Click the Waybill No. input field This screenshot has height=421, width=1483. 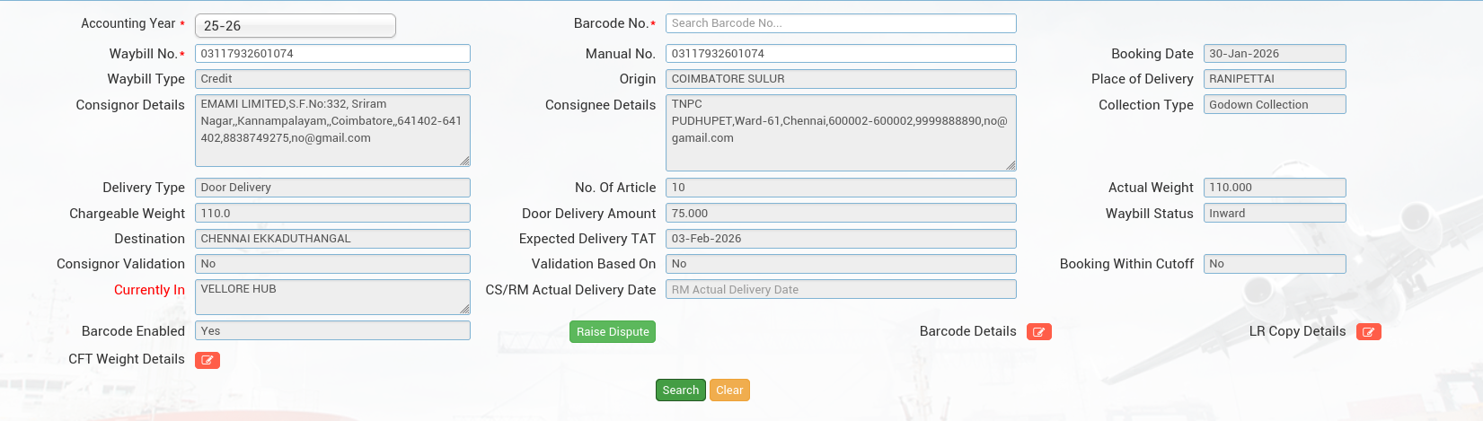(332, 54)
